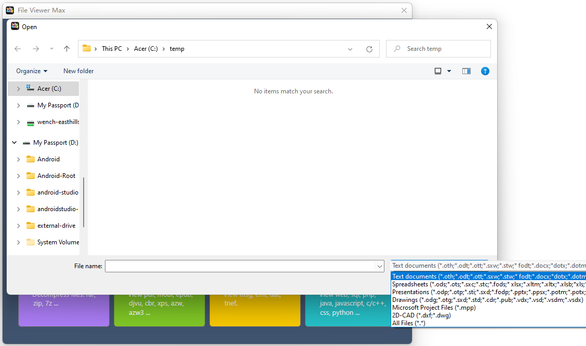This screenshot has height=346, width=586.
Task: Navigate to This PC via breadcrumb
Action: (x=112, y=48)
